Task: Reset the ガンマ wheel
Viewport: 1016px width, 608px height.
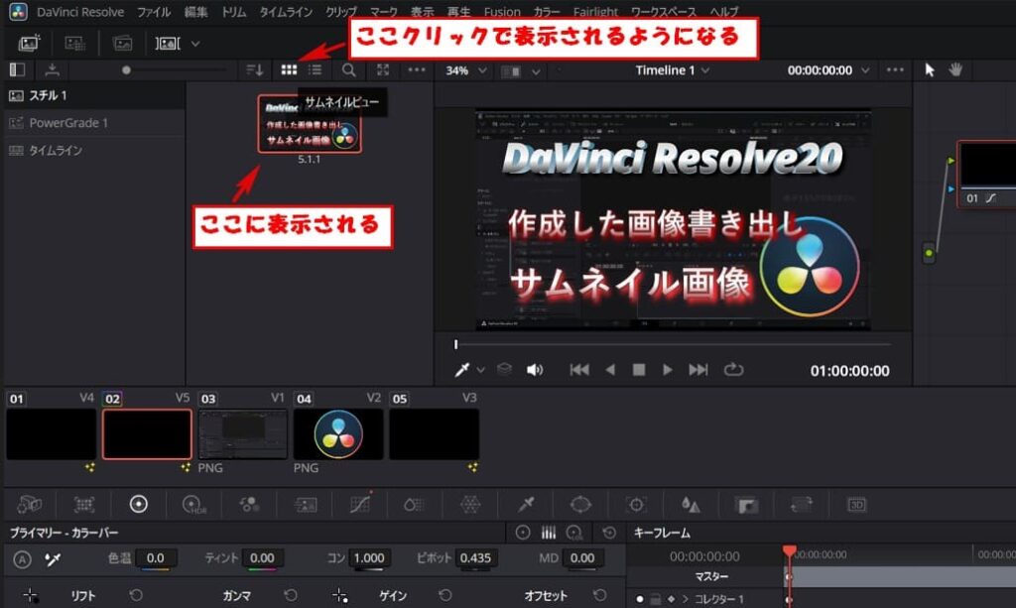Action: pyautogui.click(x=291, y=595)
